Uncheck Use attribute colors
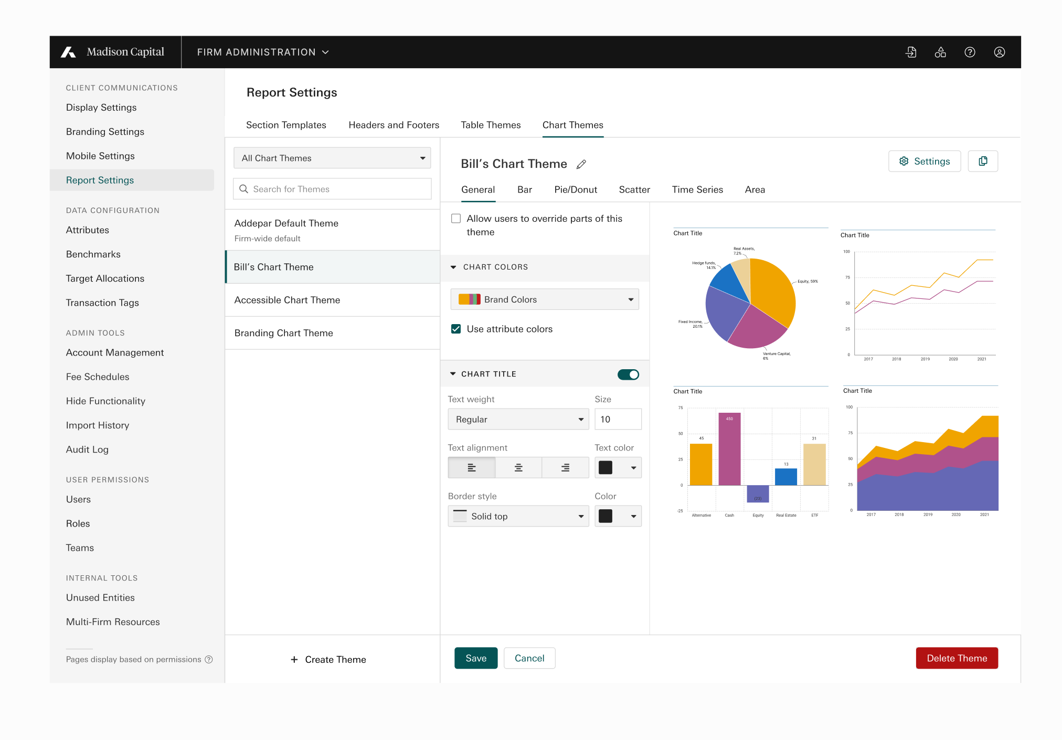This screenshot has width=1062, height=740. pos(456,329)
